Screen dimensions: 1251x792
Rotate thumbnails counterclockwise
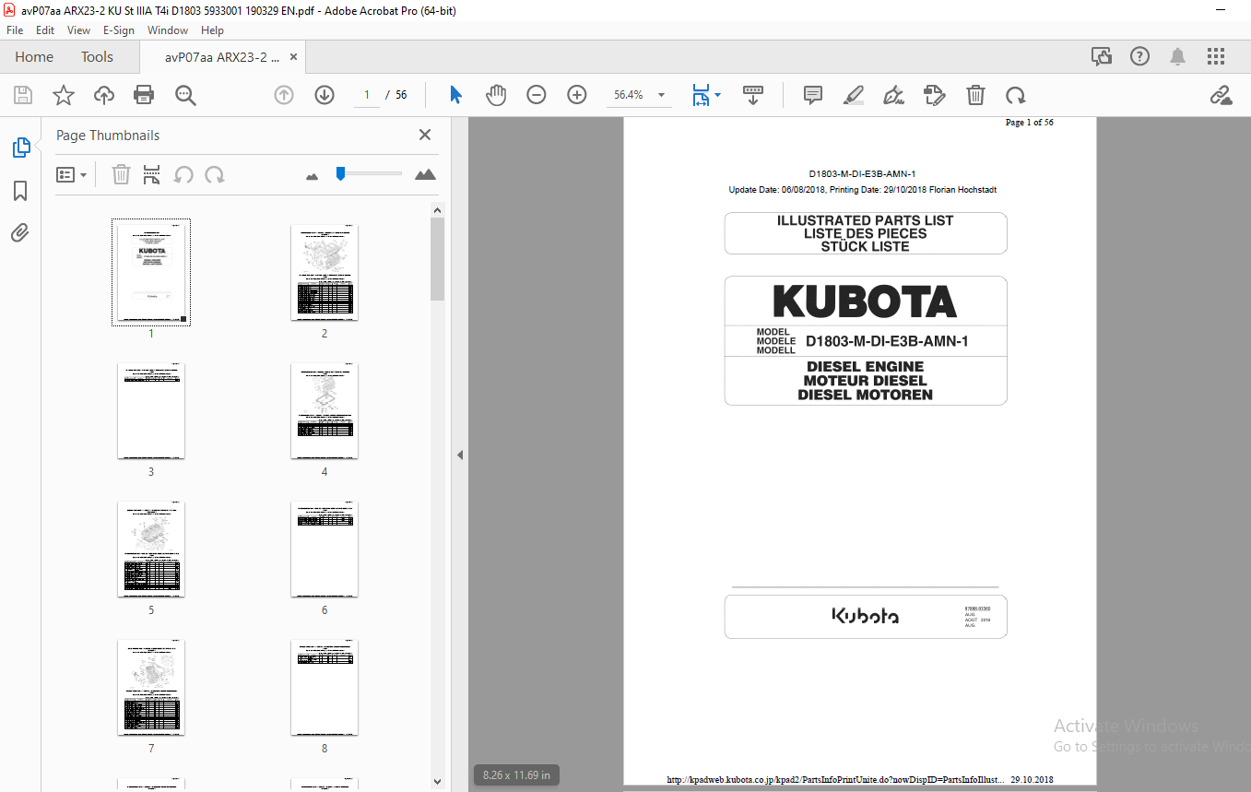183,174
